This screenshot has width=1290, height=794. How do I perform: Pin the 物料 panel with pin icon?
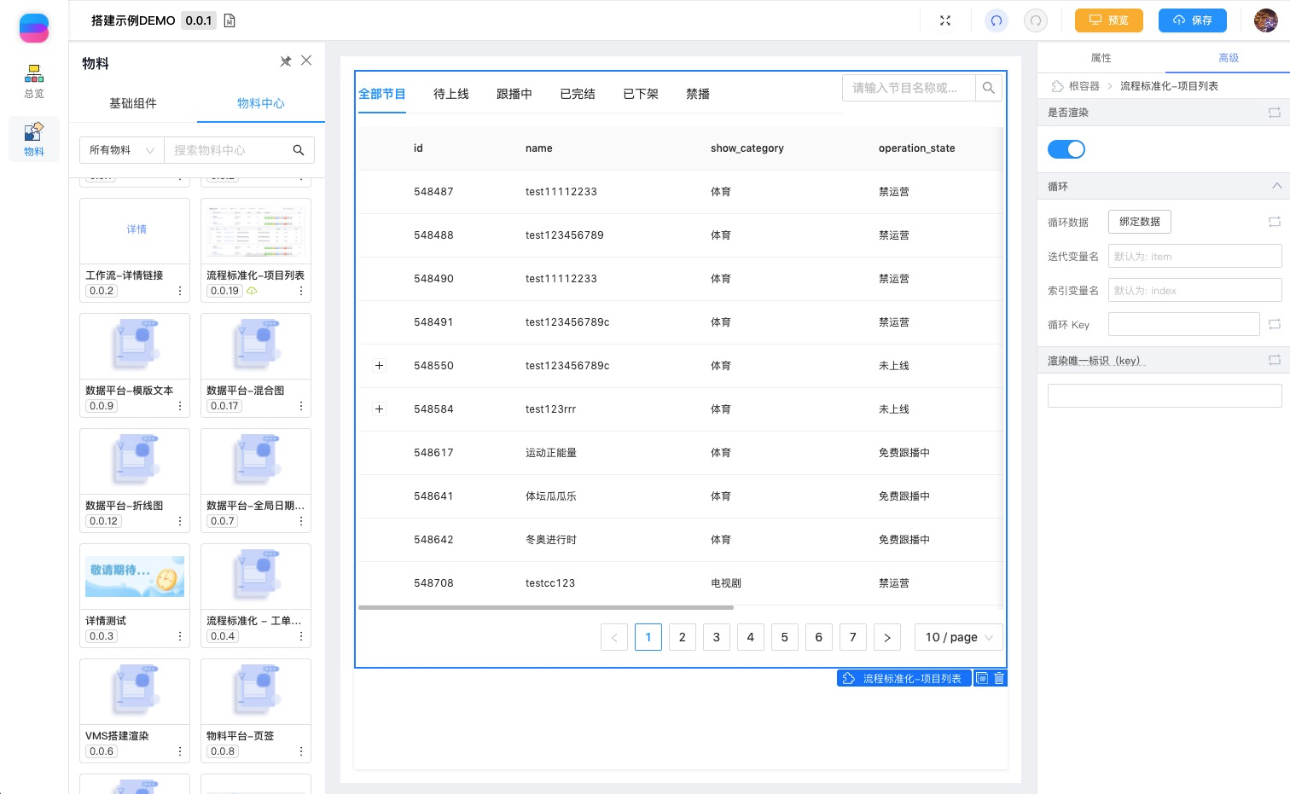[x=286, y=61]
